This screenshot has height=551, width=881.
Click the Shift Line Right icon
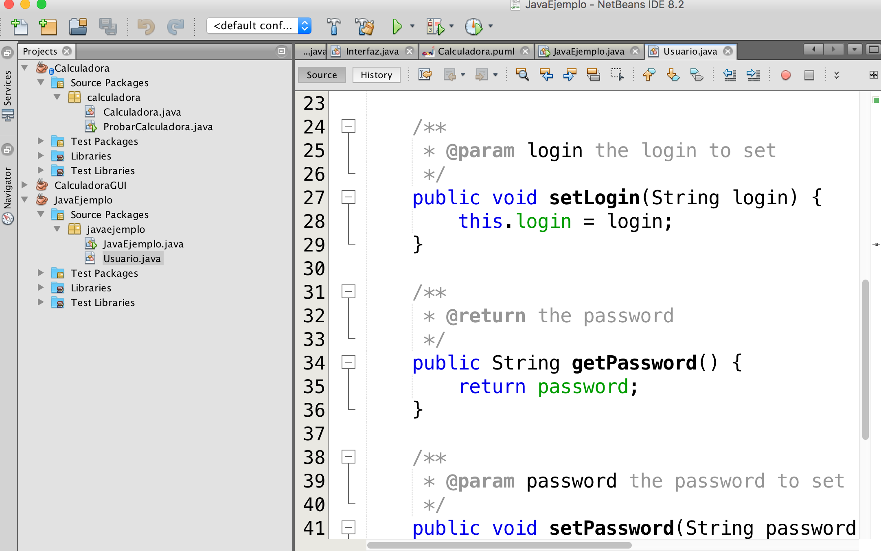coord(753,75)
